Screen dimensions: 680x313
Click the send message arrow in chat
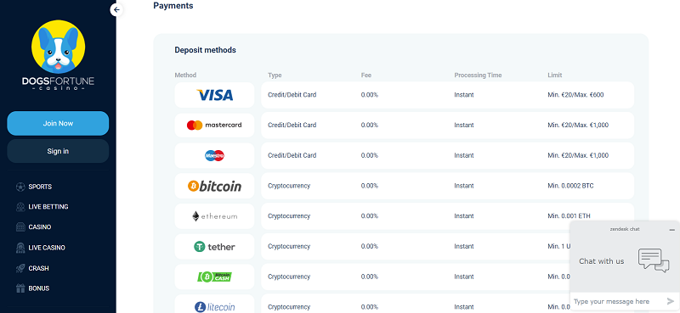671,301
